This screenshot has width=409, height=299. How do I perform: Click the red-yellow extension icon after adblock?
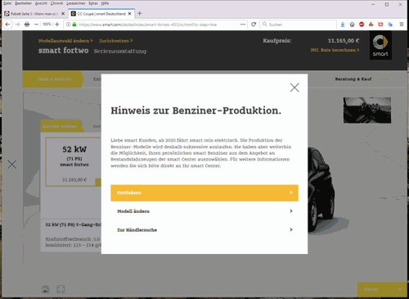tap(371, 25)
